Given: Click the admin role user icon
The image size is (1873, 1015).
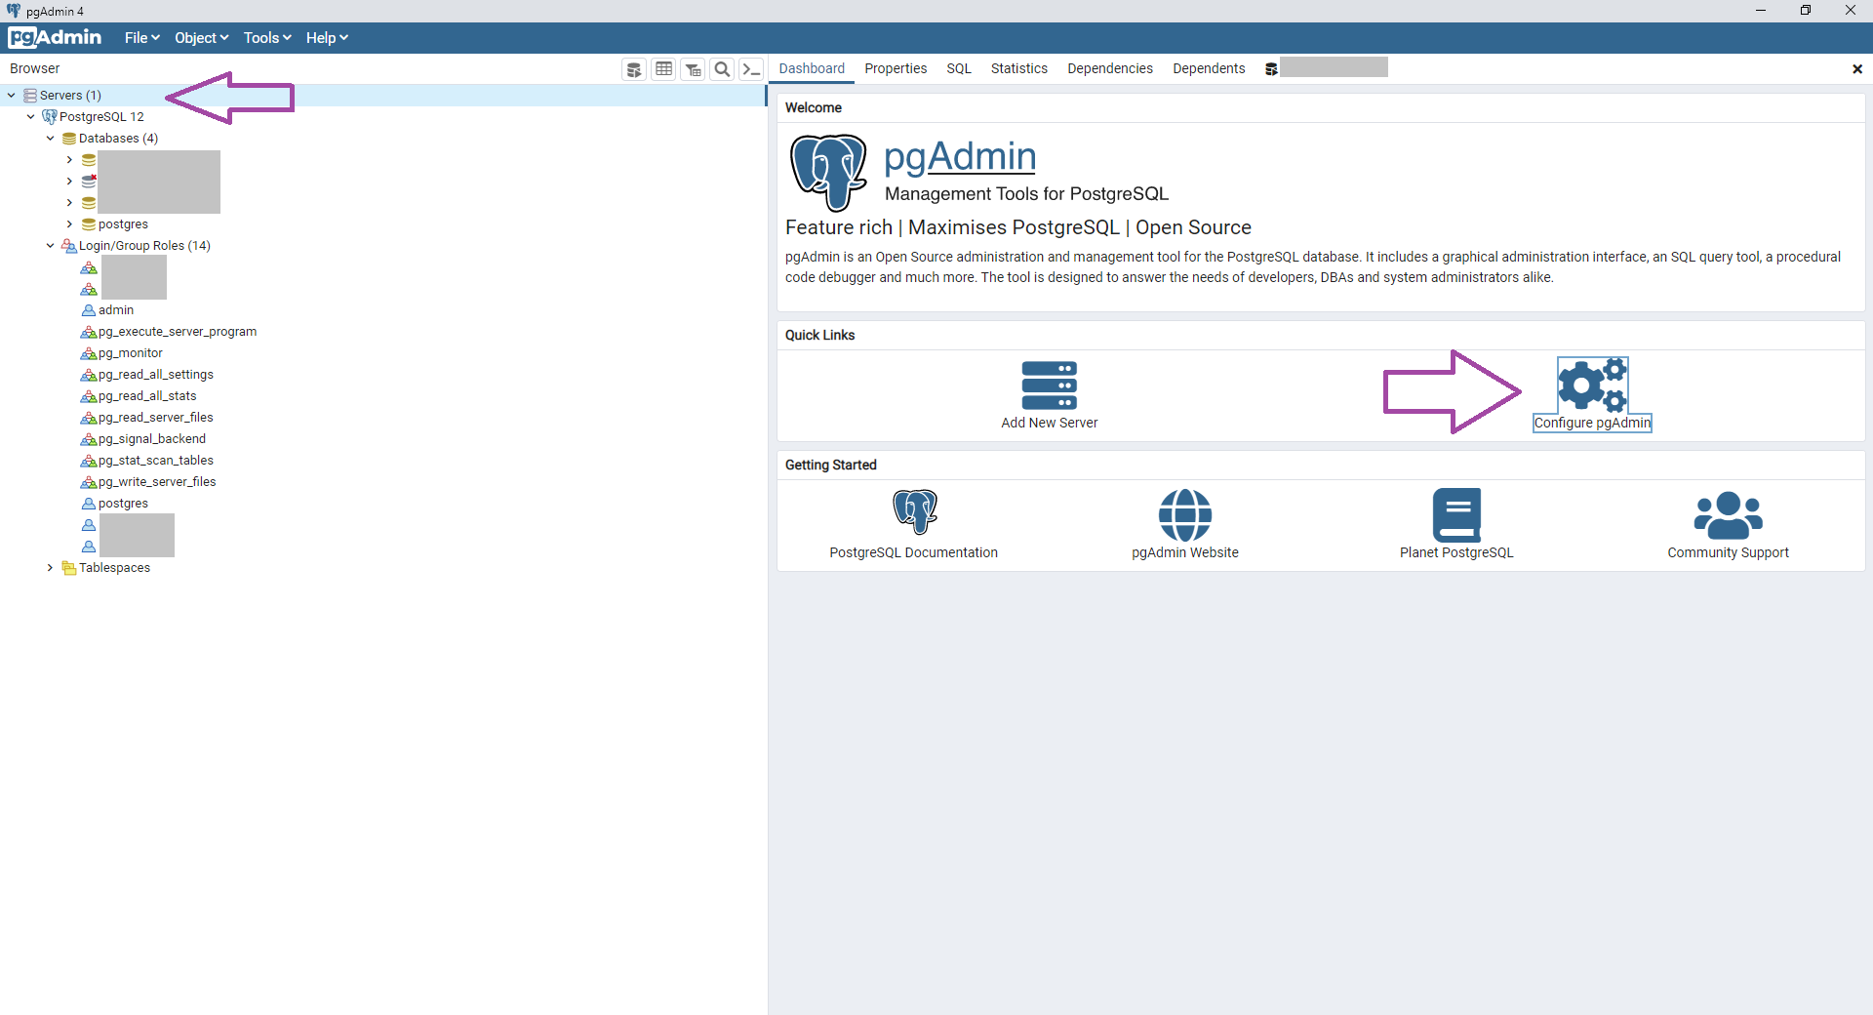Looking at the screenshot, I should (x=89, y=310).
